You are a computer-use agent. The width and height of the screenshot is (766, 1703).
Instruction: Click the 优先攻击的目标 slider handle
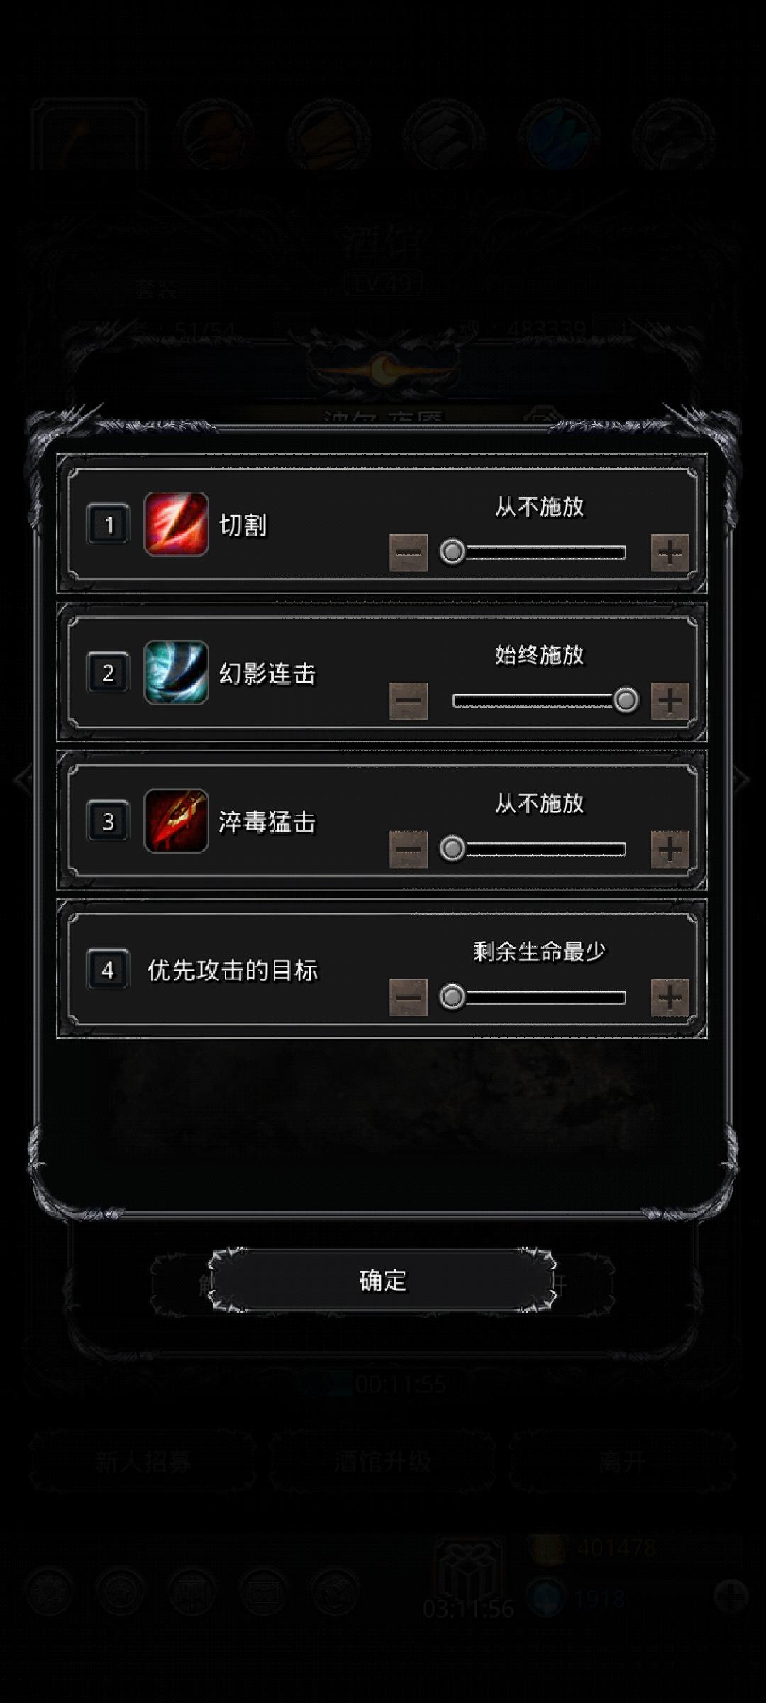point(453,997)
